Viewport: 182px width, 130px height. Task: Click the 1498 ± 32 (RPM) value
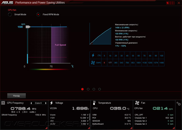(122, 28)
